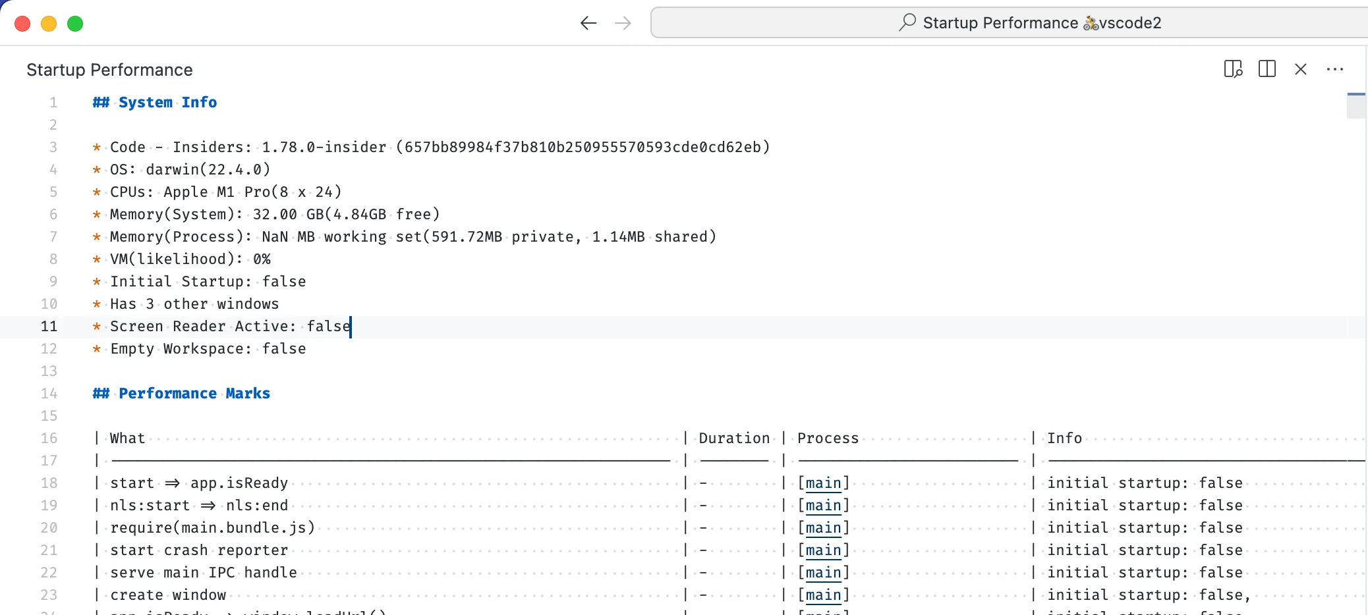Click the Memory(System): 32.00 GB line
This screenshot has width=1368, height=615.
point(266,214)
